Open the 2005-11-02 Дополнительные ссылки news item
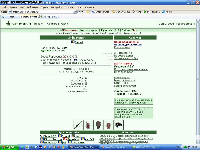Screen dimensions: 200x150 124,136
